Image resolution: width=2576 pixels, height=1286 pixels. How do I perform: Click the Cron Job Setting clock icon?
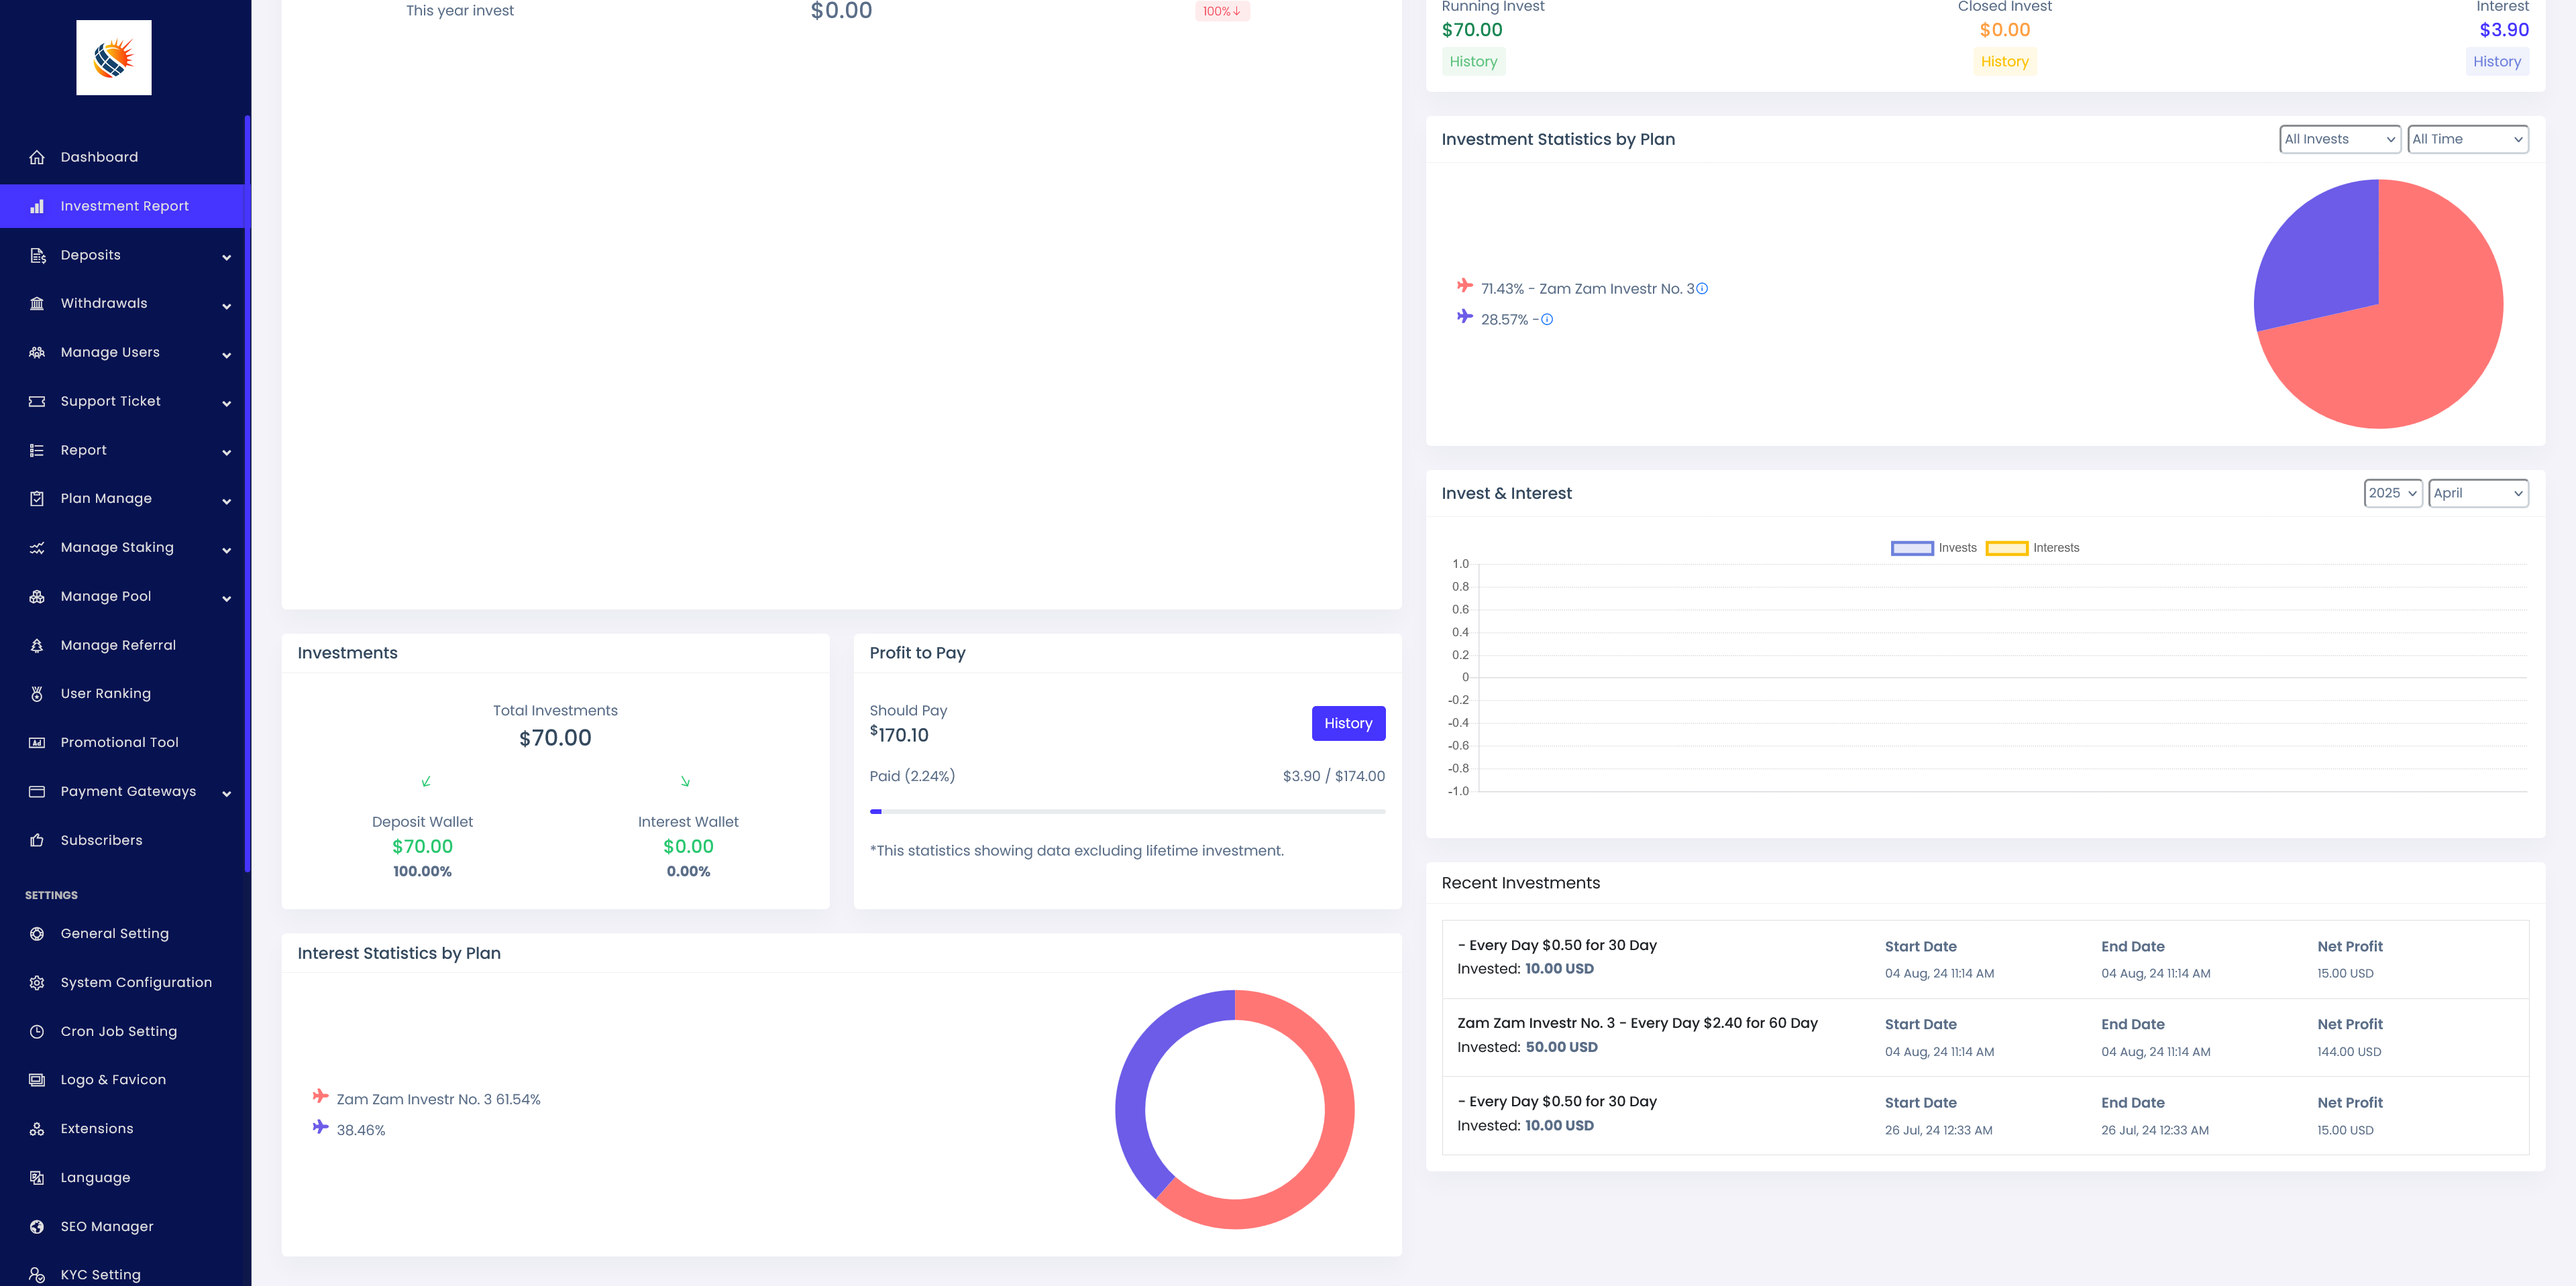point(37,1031)
